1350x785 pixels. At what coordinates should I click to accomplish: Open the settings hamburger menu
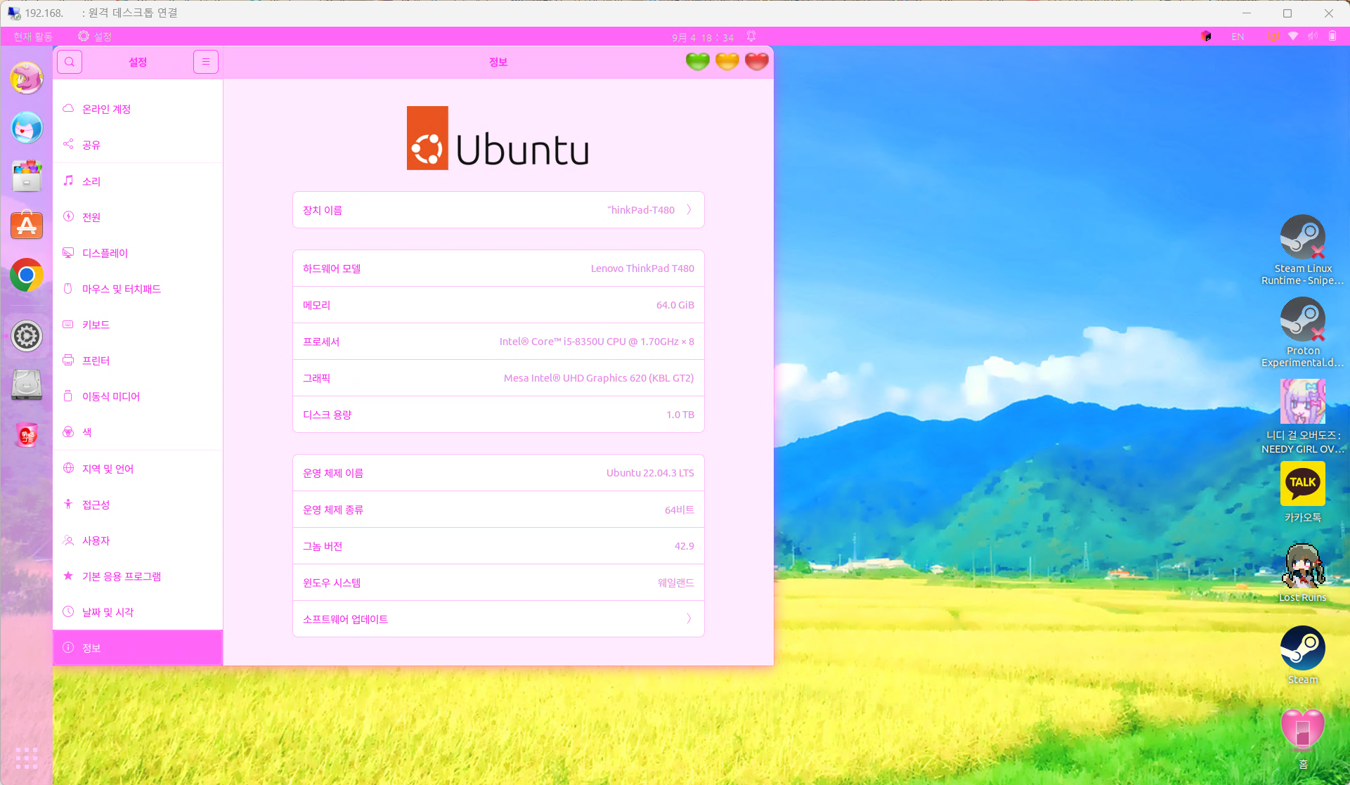pos(206,62)
